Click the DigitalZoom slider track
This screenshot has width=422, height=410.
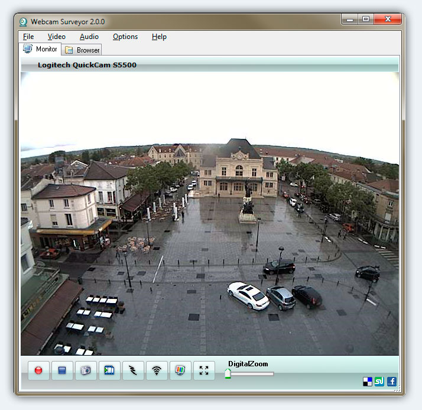tap(251, 374)
